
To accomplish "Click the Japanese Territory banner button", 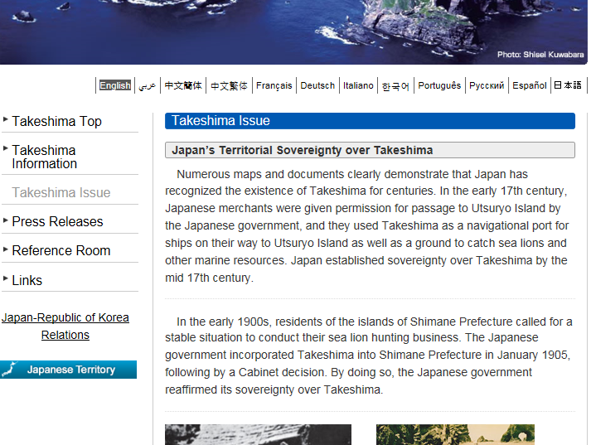I will pyautogui.click(x=69, y=370).
